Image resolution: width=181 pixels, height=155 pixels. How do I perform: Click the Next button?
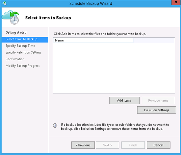[108, 145]
